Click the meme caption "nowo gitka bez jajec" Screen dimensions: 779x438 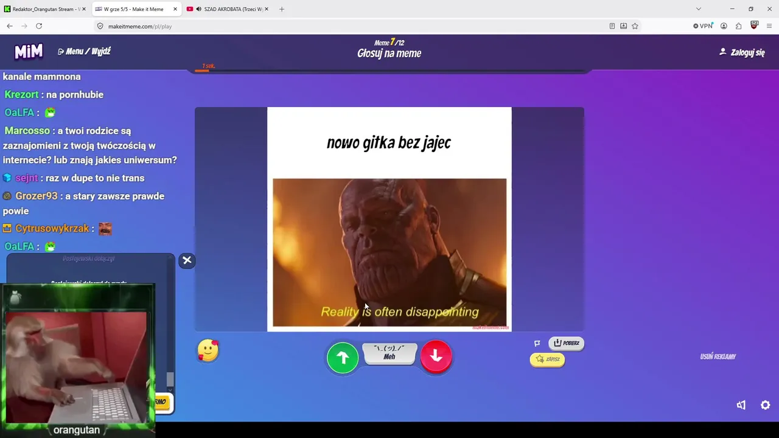click(x=389, y=143)
